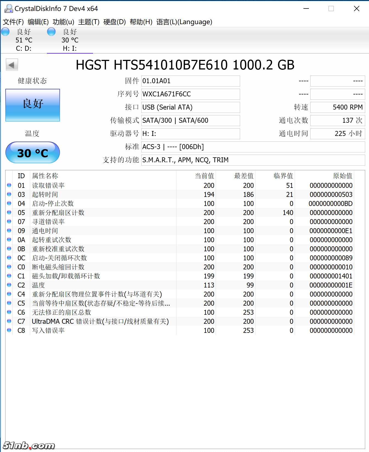Click the previous disk arrow button
Image resolution: width=369 pixels, height=452 pixels.
click(12, 65)
